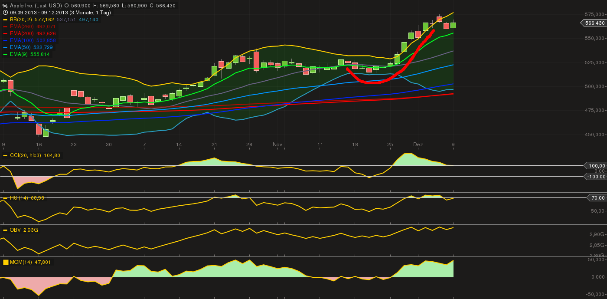Select the RSI(14) indicator label
Image resolution: width=607 pixels, height=299 pixels.
coord(18,198)
